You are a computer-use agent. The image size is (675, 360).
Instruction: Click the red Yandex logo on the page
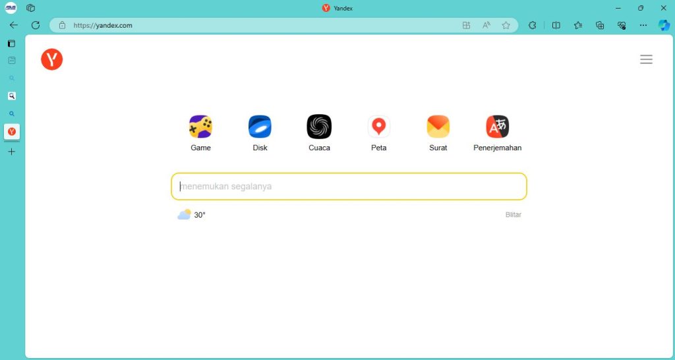[51, 59]
